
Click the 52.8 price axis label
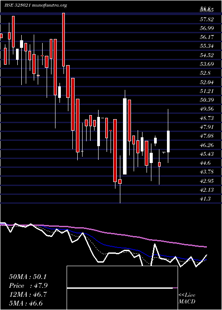[x=205, y=73]
